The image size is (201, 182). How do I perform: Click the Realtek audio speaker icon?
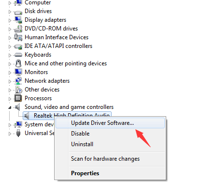coord(27,116)
